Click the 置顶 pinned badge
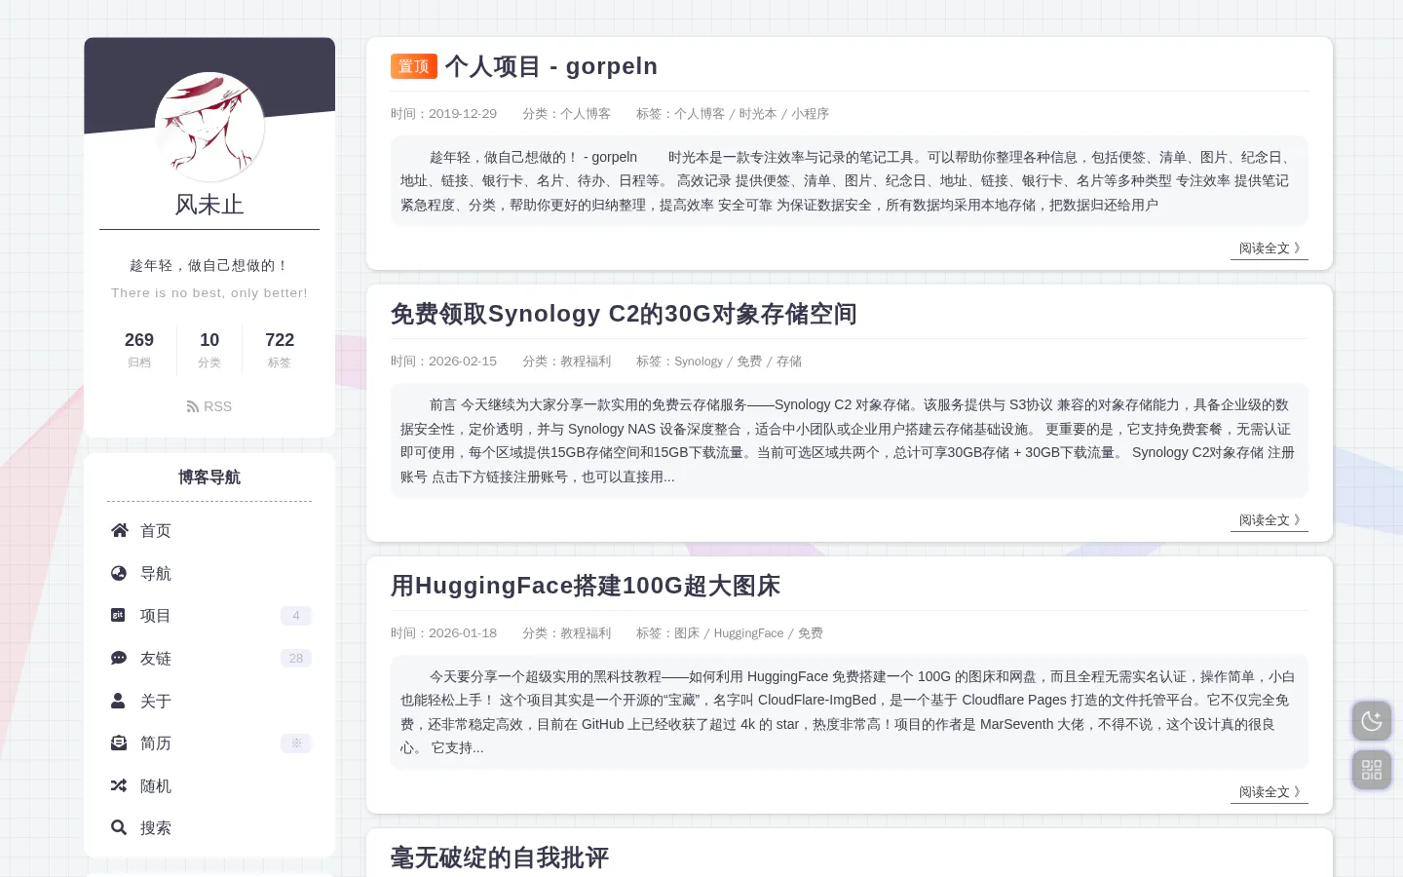The height and width of the screenshot is (877, 1403). 414,66
